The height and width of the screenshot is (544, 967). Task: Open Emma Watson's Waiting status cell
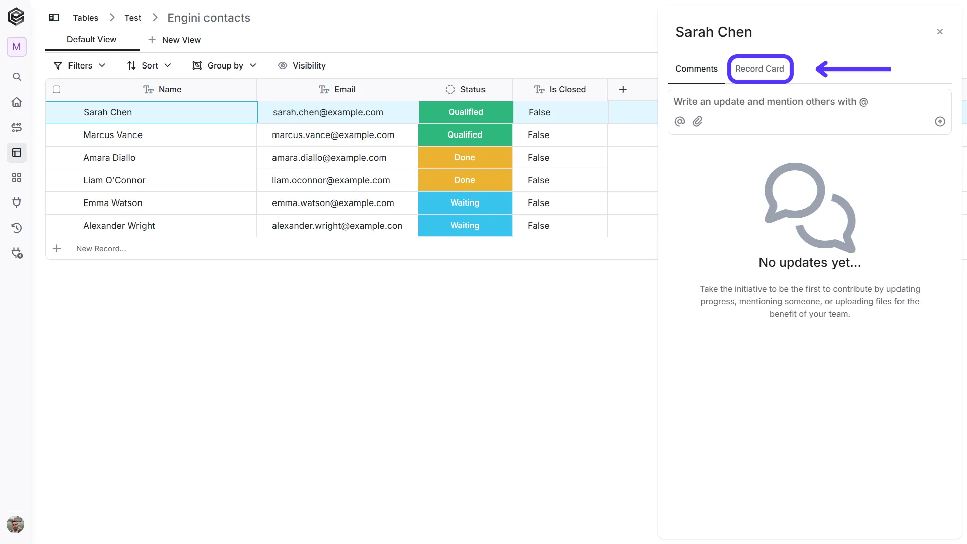[465, 203]
